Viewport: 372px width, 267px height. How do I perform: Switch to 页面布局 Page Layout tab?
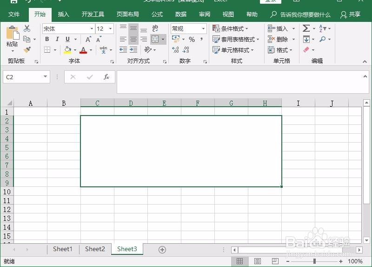tap(127, 14)
